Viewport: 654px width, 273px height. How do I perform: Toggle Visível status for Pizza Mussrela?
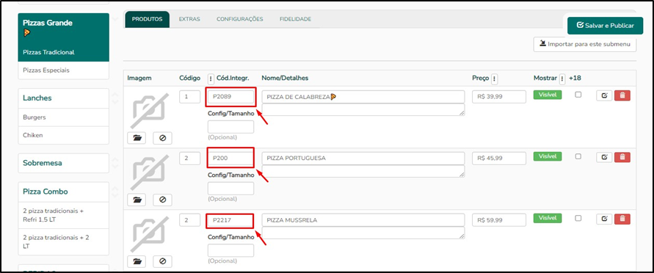coord(548,218)
